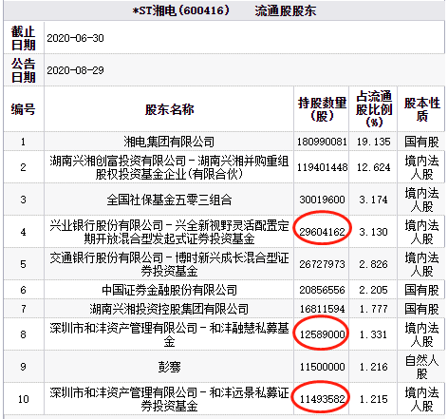Viewport: 448px width, 419px height.
Task: Click the 编号 column header
Action: [23, 109]
